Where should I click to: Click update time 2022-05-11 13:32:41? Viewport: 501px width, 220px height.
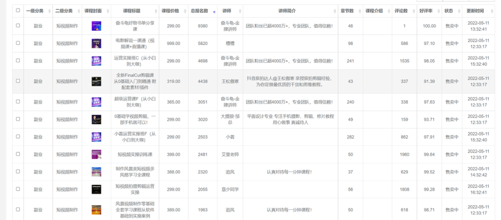click(x=478, y=26)
